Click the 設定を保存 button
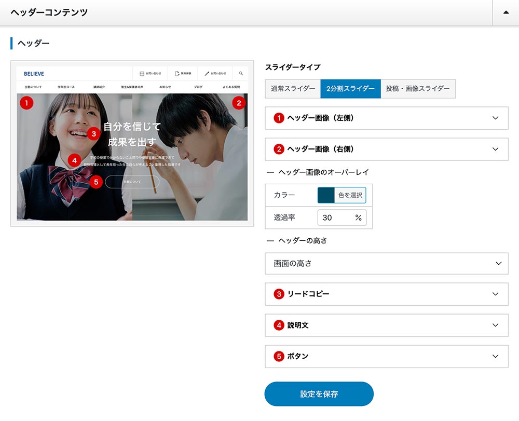This screenshot has width=519, height=421. point(319,394)
